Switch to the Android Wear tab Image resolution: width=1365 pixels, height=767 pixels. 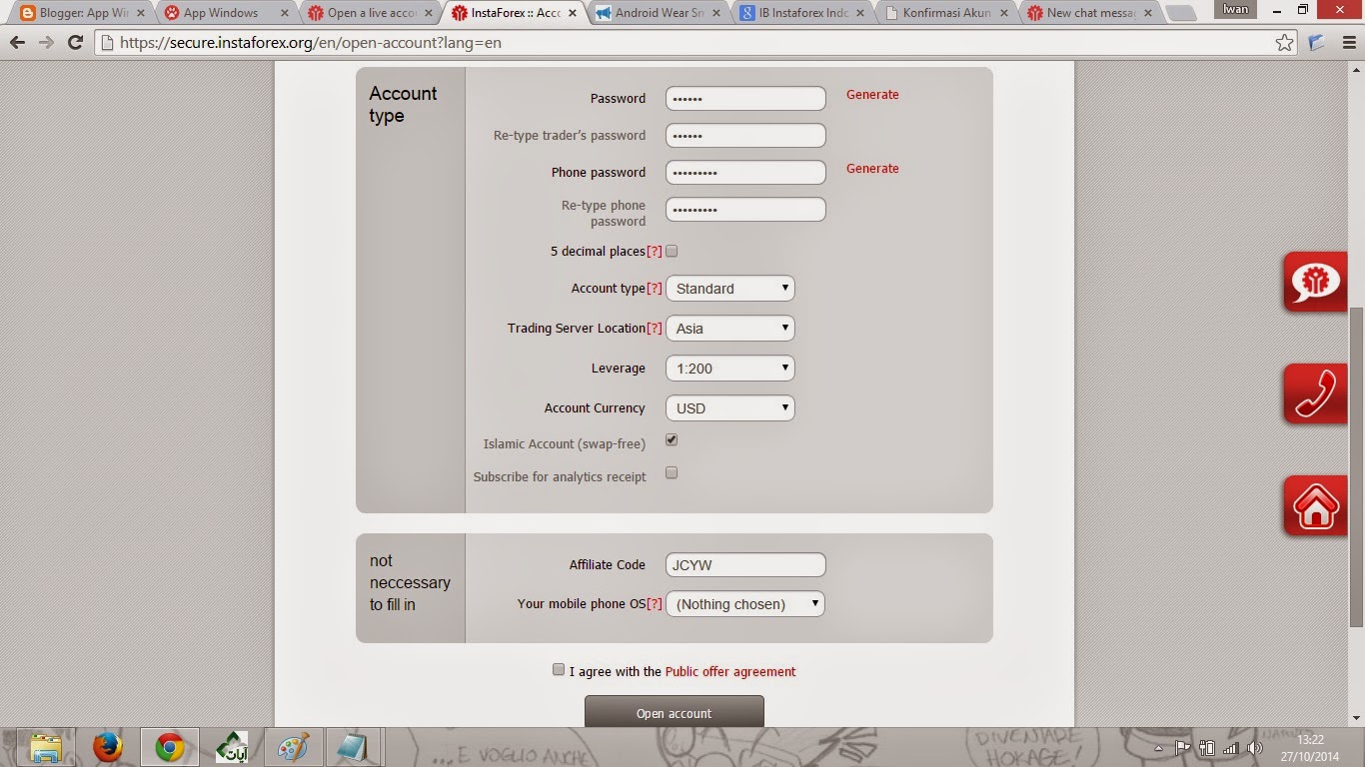coord(656,13)
